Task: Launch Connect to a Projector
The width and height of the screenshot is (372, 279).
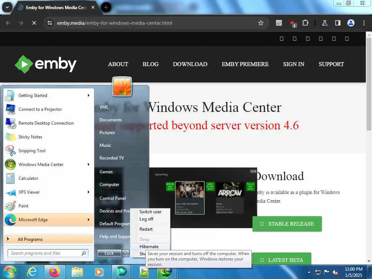Action: [x=49, y=109]
